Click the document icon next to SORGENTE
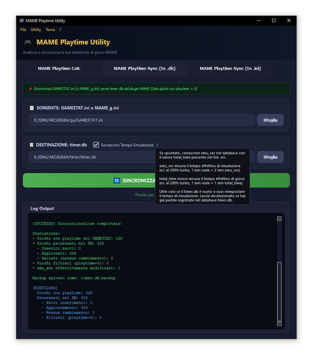This screenshot has width=322, height=359. click(31, 108)
